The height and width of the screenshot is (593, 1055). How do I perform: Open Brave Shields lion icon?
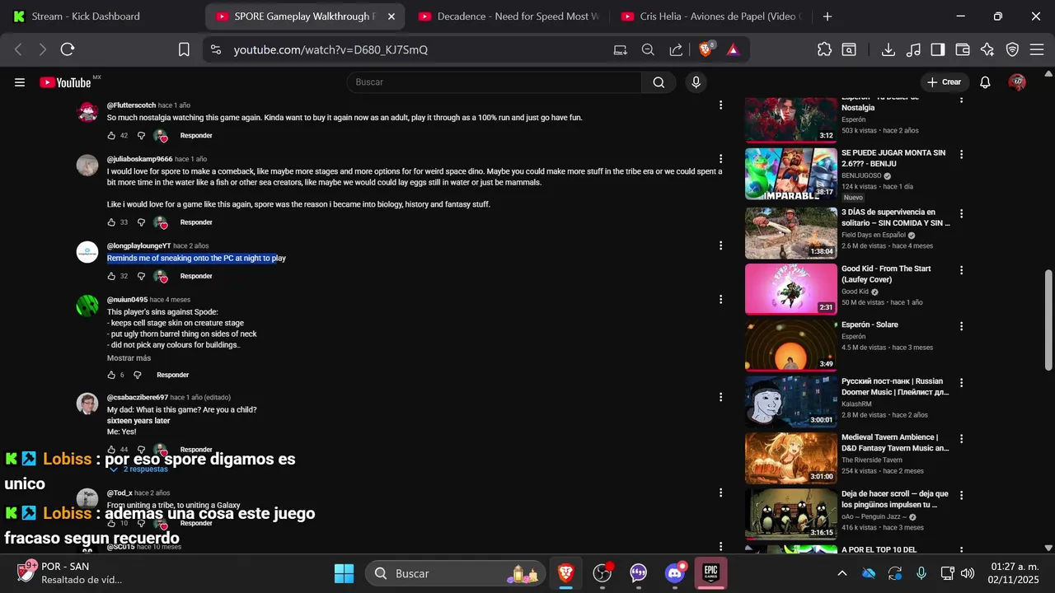pos(706,49)
